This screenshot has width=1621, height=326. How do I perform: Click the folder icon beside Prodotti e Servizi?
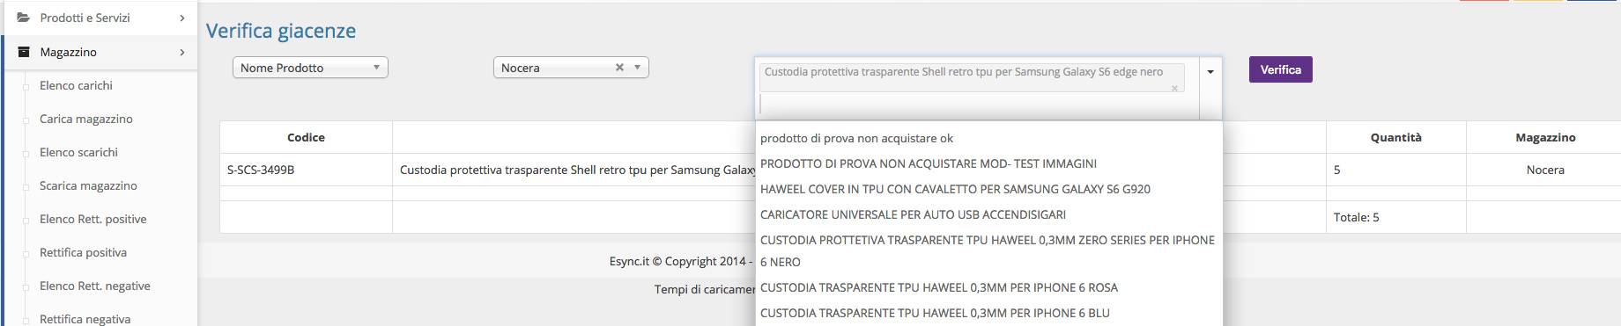tap(24, 18)
